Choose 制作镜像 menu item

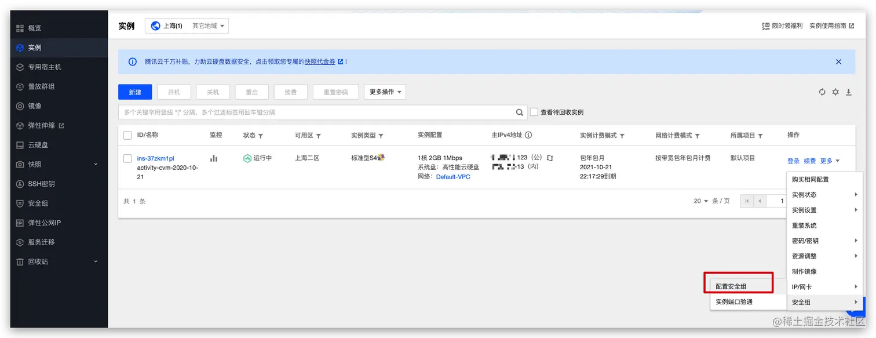point(824,271)
